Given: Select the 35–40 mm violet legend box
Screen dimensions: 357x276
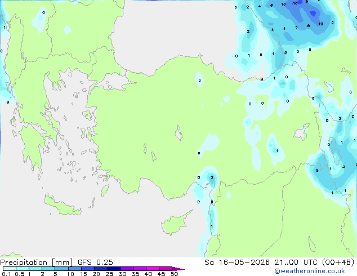Looking at the screenshot, I should (139, 269).
